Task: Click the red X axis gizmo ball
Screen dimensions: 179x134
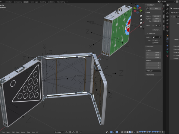Action: coord(140,7)
